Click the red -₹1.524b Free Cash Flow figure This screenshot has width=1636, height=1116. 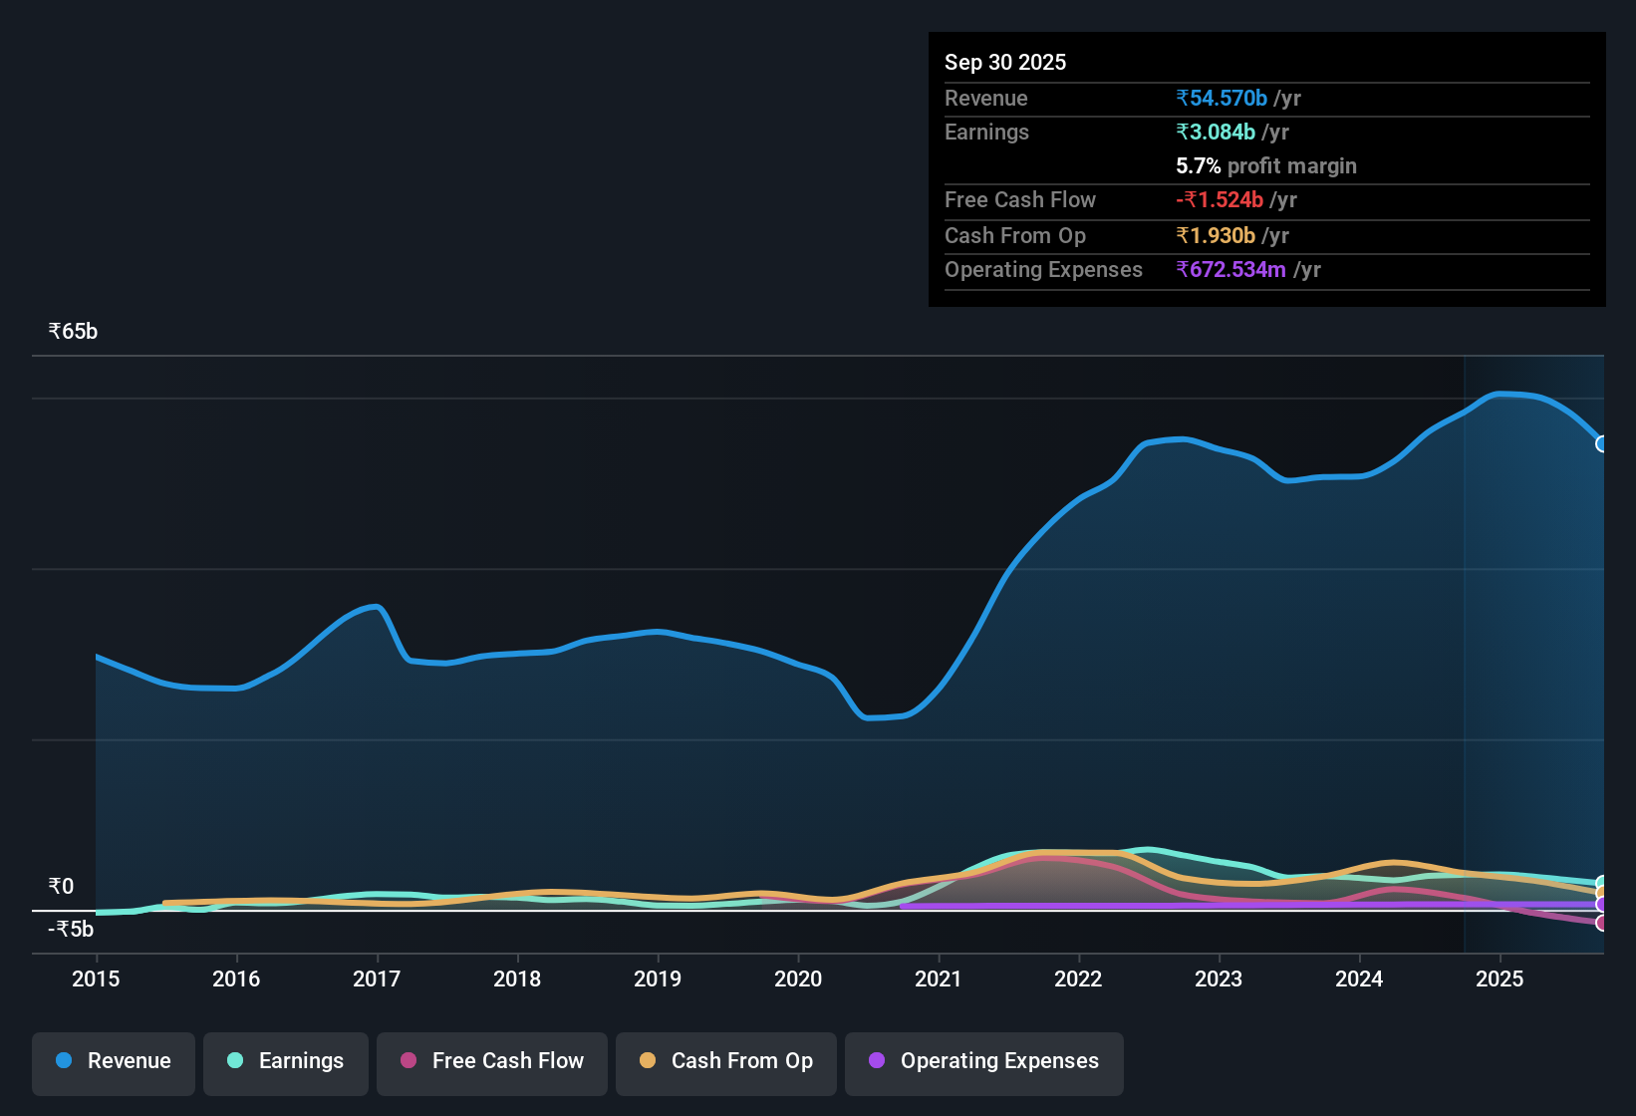(x=1220, y=199)
